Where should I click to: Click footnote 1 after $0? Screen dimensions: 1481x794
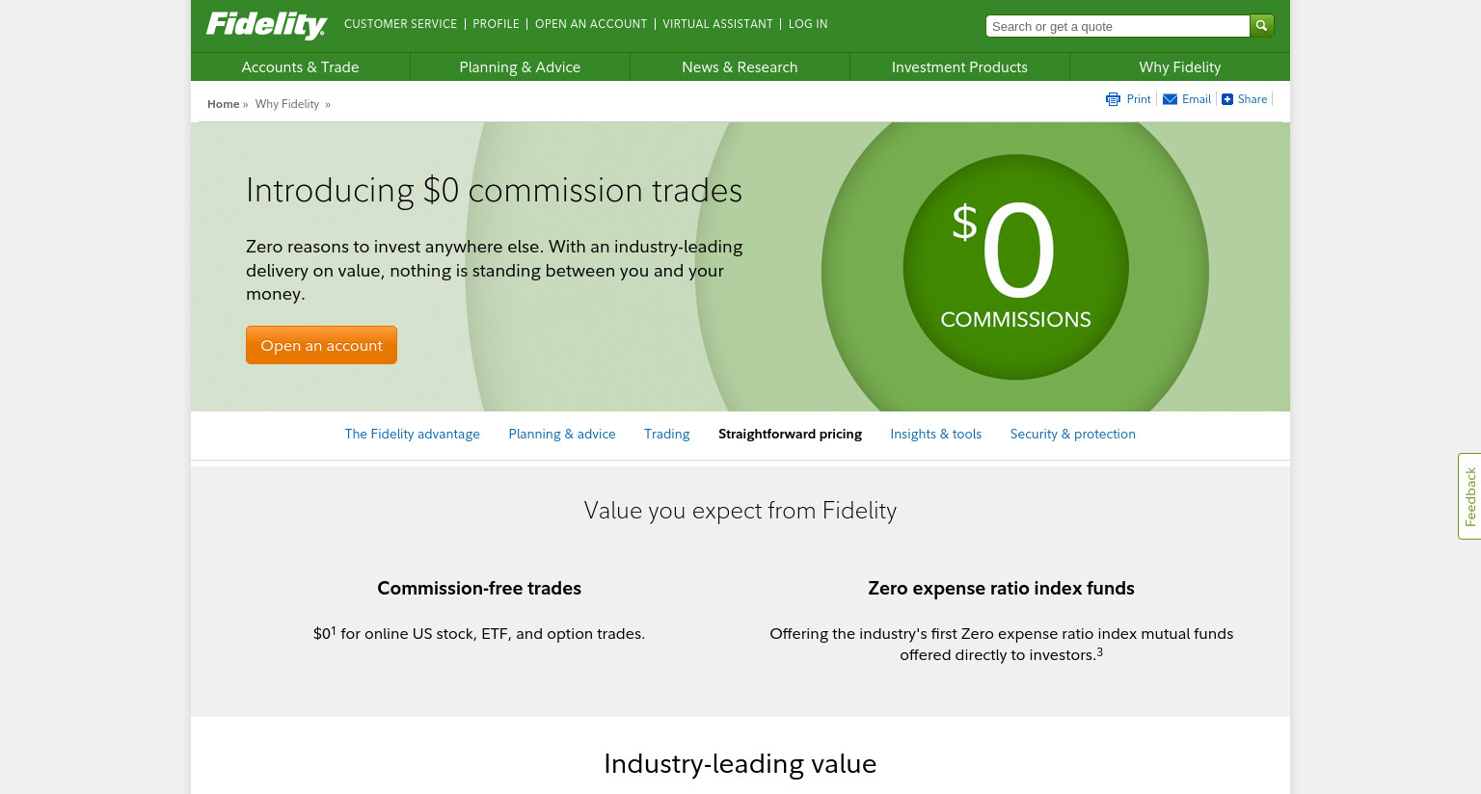[x=334, y=630]
